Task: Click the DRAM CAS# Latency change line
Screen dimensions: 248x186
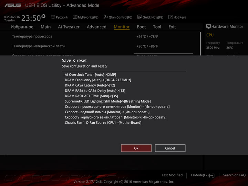Action: 90,85
